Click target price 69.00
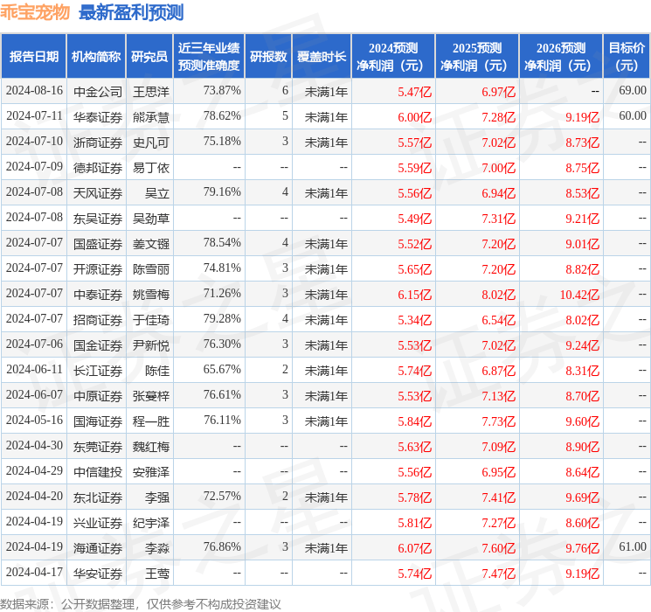 [633, 90]
